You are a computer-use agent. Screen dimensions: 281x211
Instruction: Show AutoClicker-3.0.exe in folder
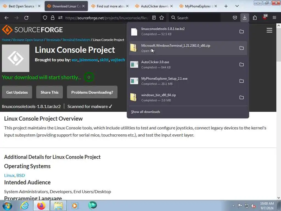[x=241, y=65]
